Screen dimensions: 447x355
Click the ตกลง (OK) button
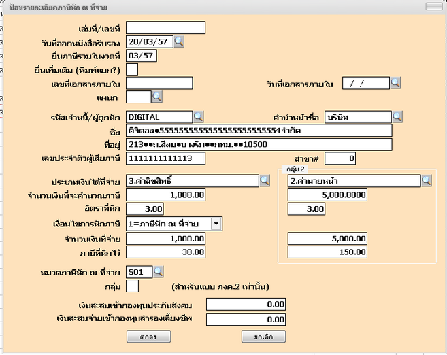pos(148,337)
